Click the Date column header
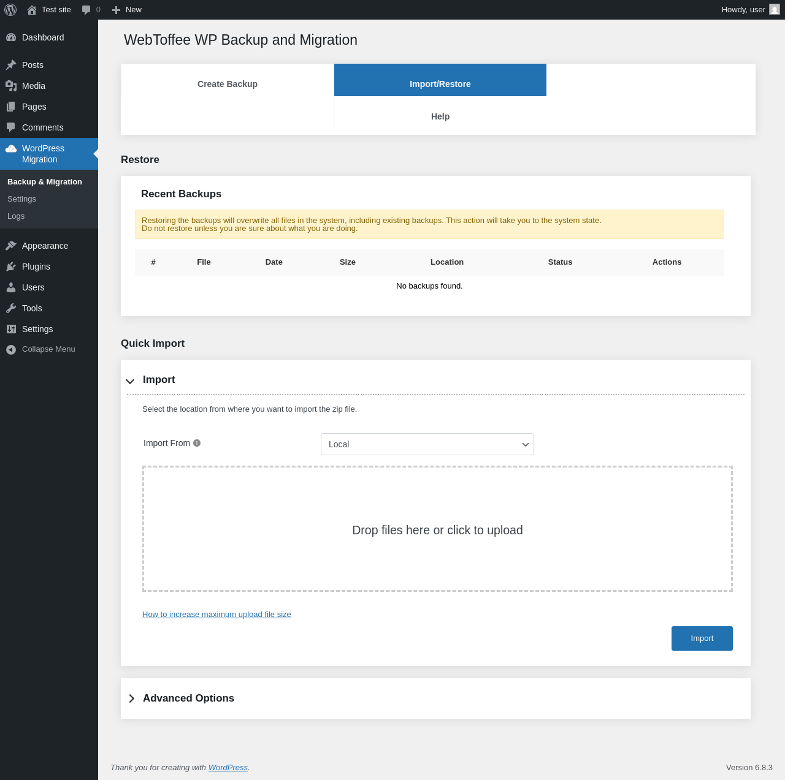This screenshot has width=785, height=780. pyautogui.click(x=274, y=262)
